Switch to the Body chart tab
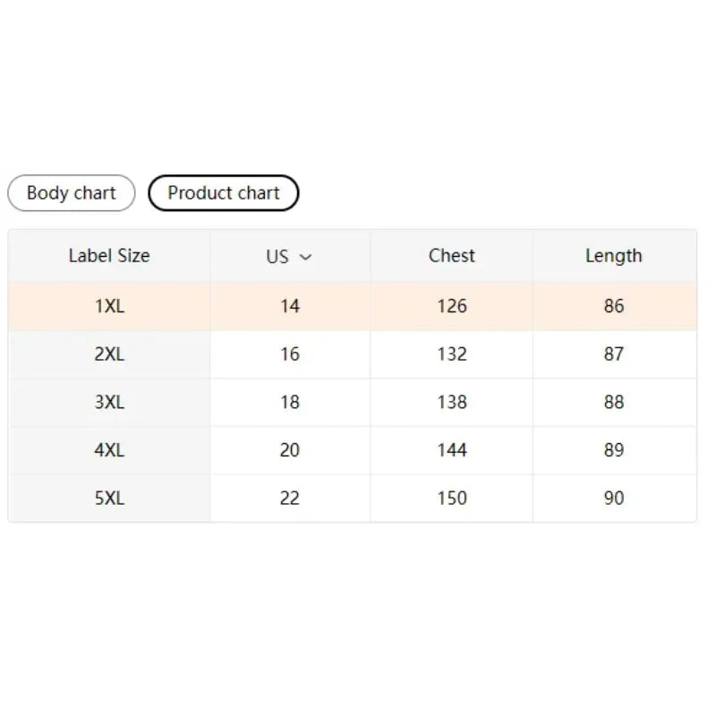This screenshot has width=716, height=716. point(71,192)
